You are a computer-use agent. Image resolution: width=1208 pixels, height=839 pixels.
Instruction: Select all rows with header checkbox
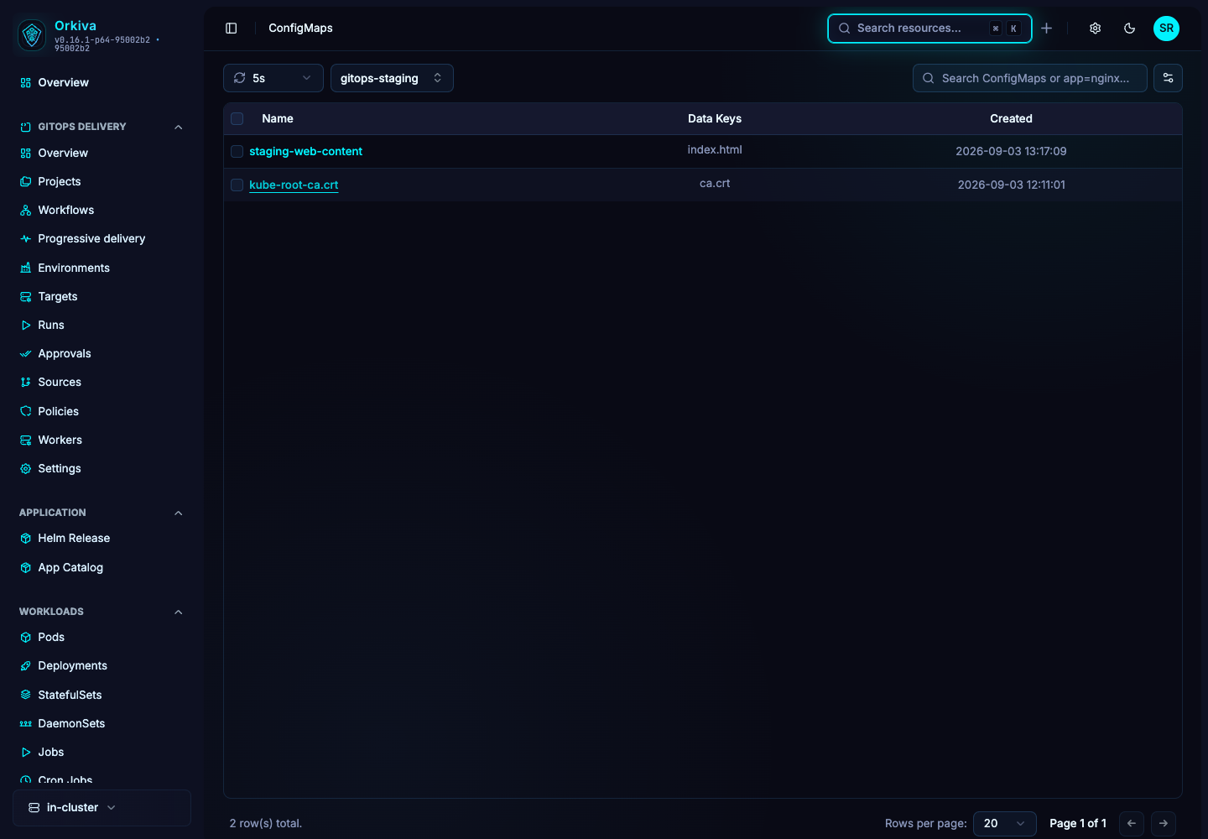tap(237, 119)
